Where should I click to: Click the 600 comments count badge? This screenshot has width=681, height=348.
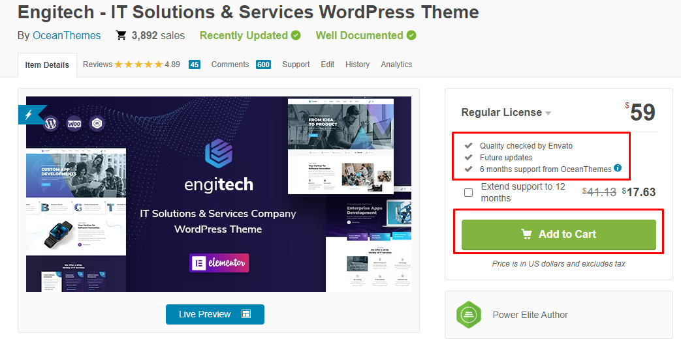tap(263, 65)
